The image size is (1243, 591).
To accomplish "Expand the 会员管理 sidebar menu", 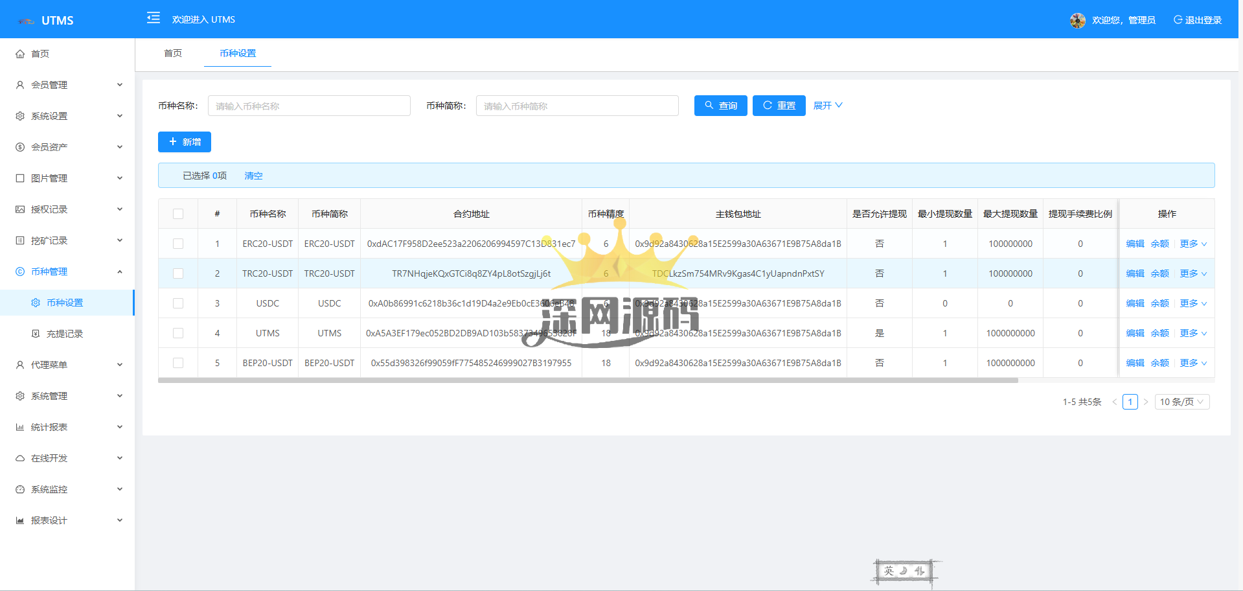I will 67,85.
